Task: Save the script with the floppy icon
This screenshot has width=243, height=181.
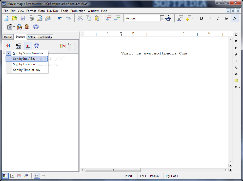Action: click(23, 18)
